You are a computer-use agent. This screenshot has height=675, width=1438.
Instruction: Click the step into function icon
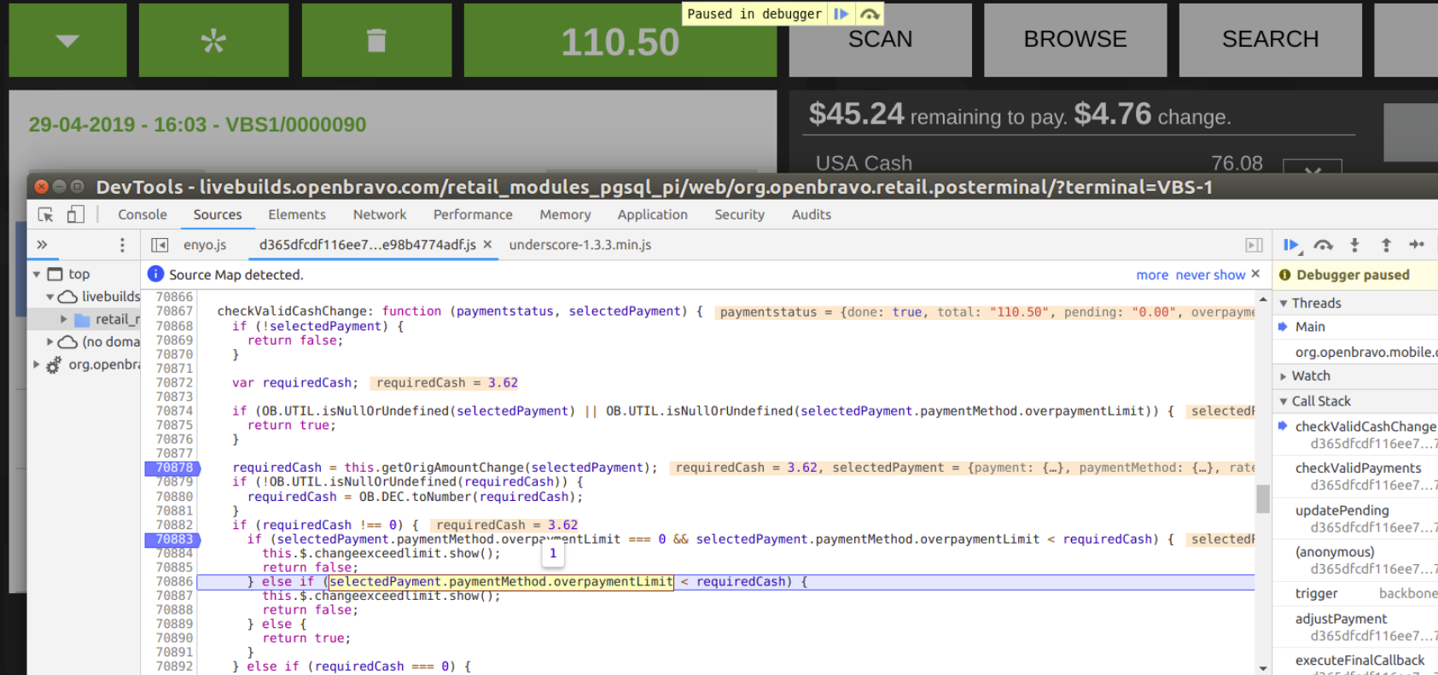[1354, 246]
